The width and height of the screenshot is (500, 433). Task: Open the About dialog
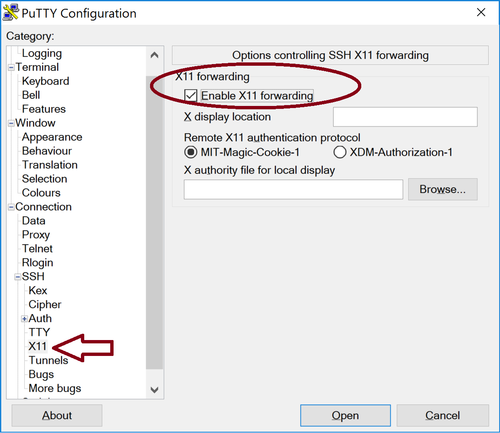tap(57, 415)
